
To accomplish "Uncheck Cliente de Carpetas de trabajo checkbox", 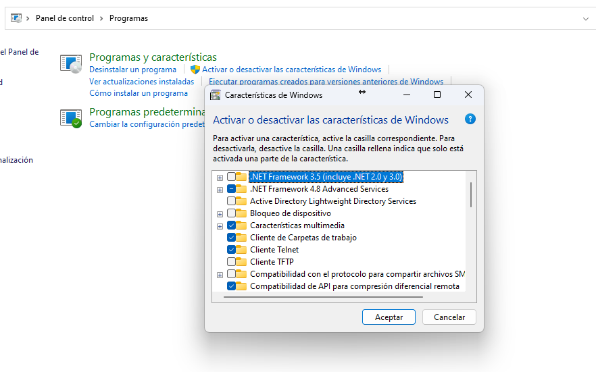I will [x=231, y=237].
